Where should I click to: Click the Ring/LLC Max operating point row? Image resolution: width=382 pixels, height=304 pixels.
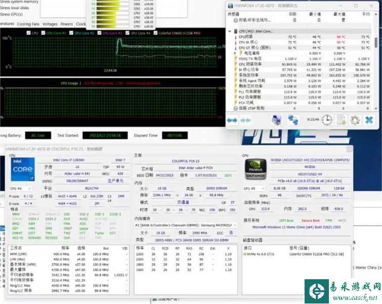(x=68, y=285)
